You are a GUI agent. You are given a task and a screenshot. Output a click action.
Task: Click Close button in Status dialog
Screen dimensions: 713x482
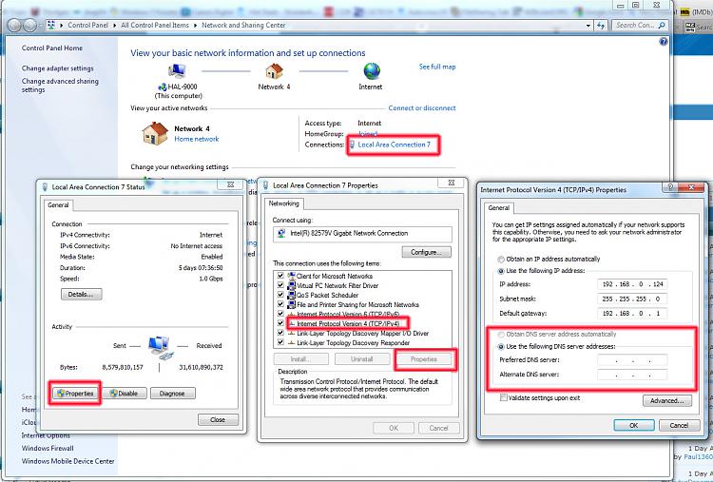tap(218, 419)
